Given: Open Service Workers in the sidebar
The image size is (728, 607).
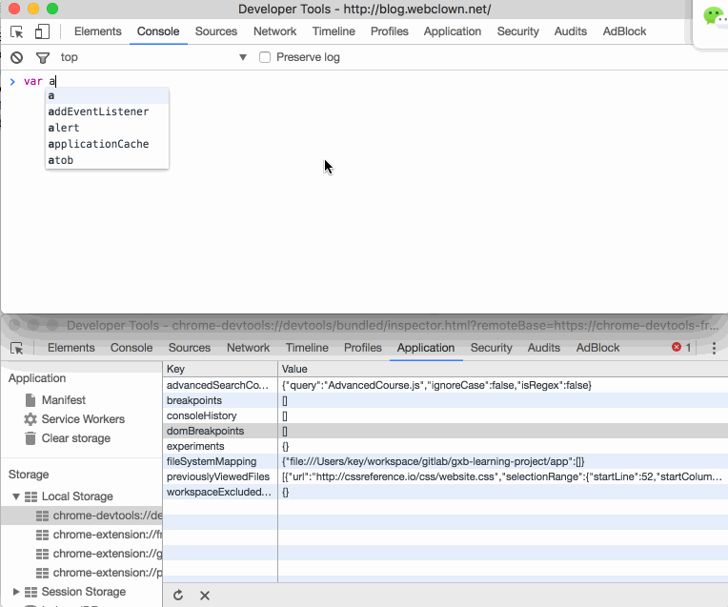Looking at the screenshot, I should pyautogui.click(x=83, y=419).
